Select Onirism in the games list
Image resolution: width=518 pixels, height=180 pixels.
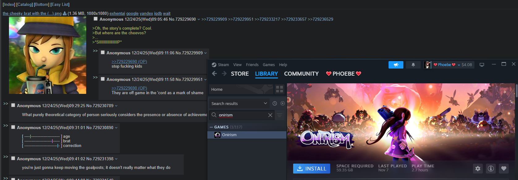click(247, 135)
